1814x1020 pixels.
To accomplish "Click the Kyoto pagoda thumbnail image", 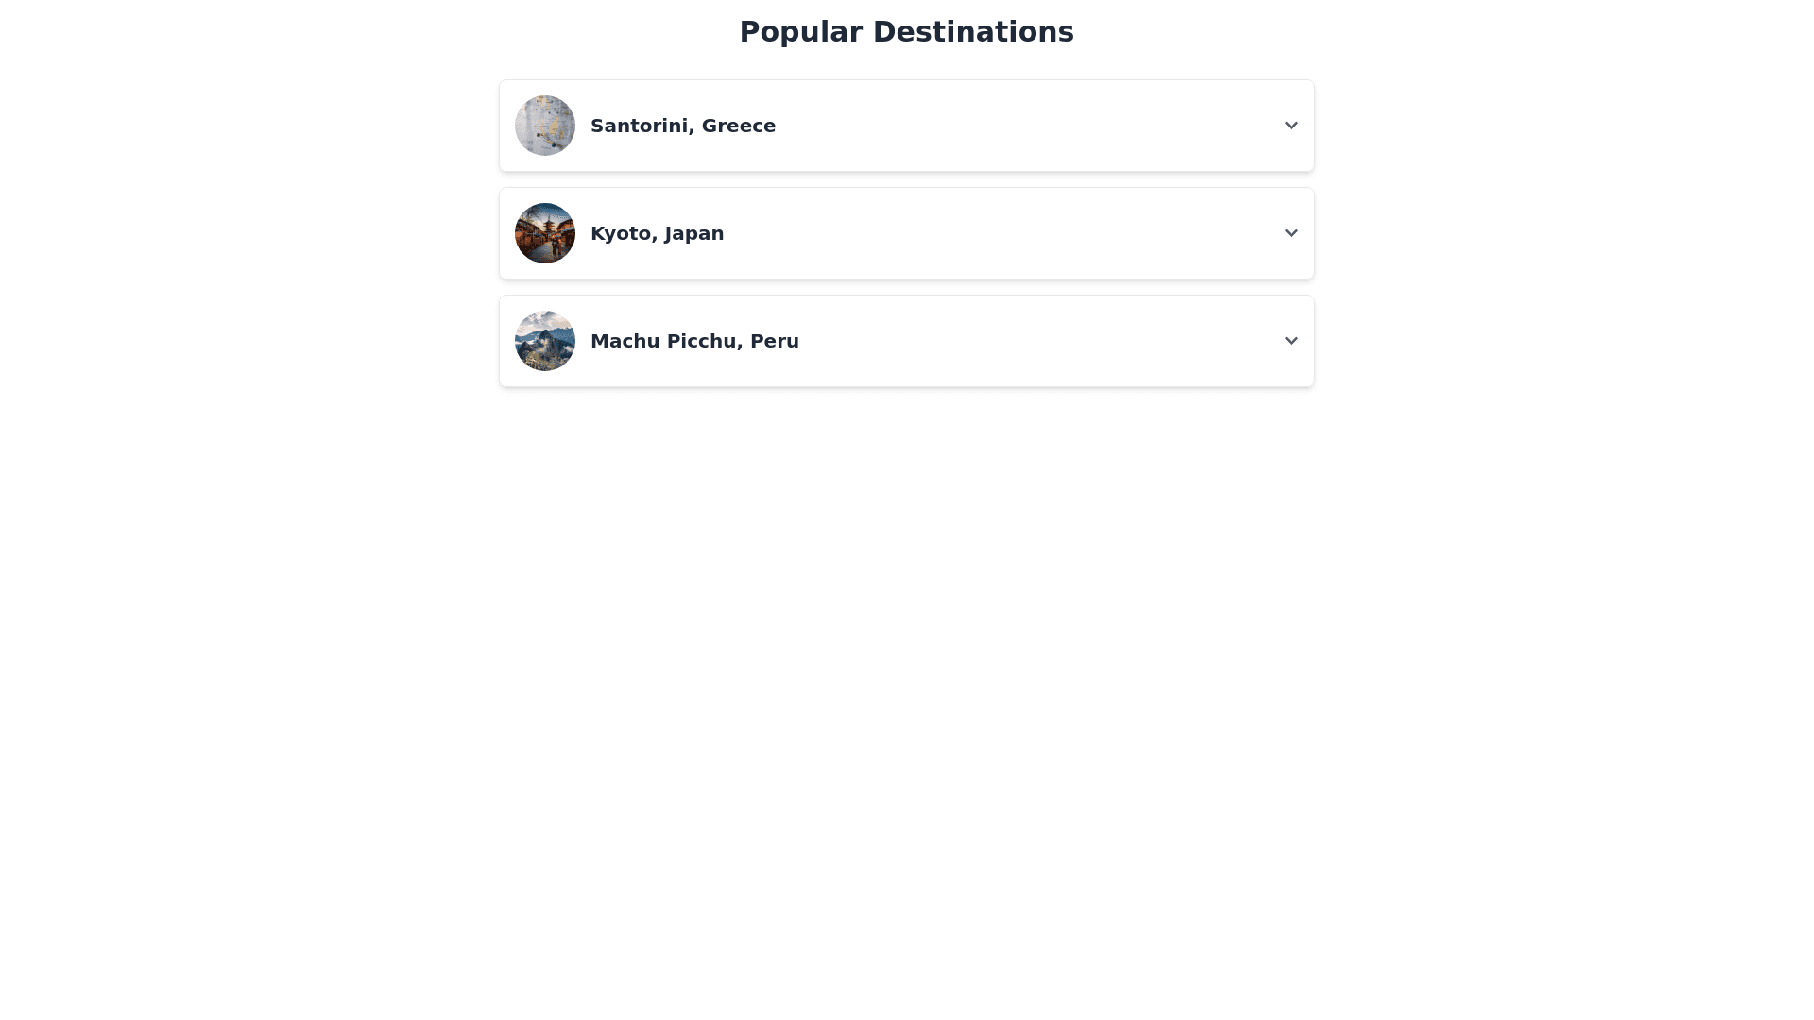I will coord(545,233).
